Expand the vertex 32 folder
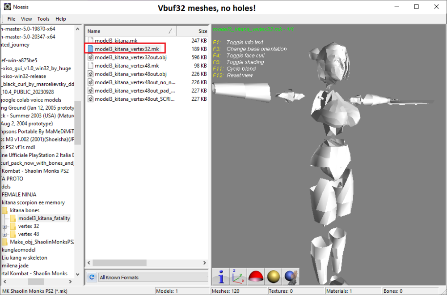447x295 pixels. (x=5, y=227)
